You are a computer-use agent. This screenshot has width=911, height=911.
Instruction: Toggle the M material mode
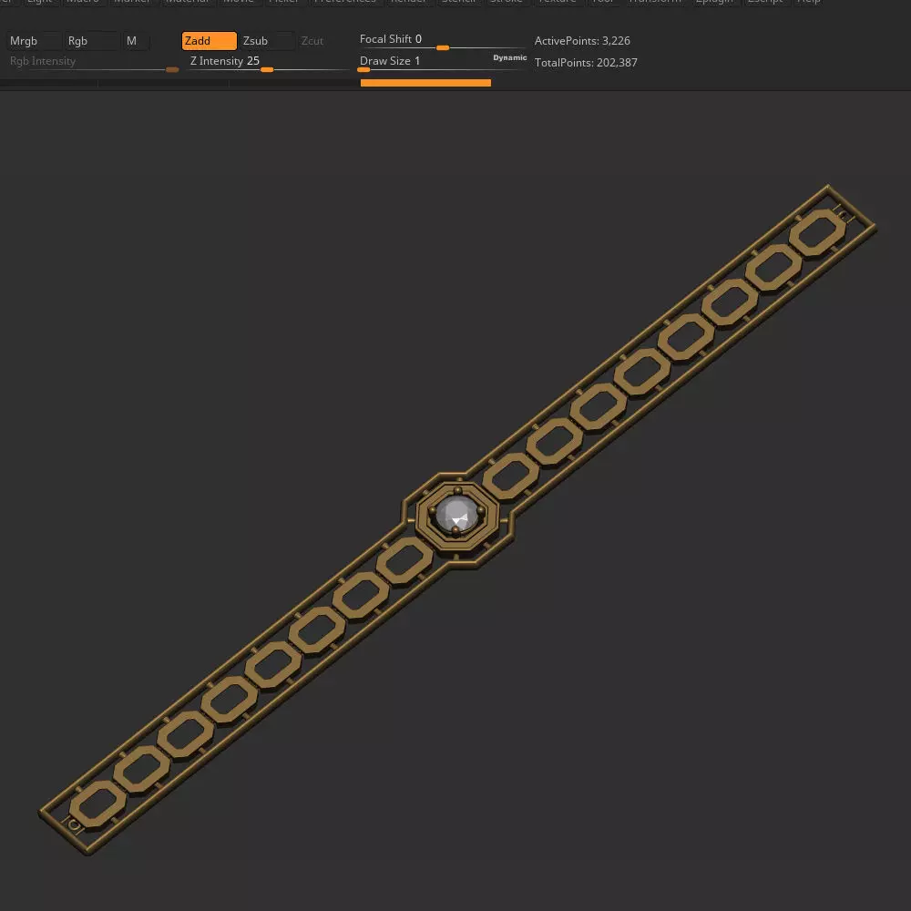pyautogui.click(x=137, y=41)
